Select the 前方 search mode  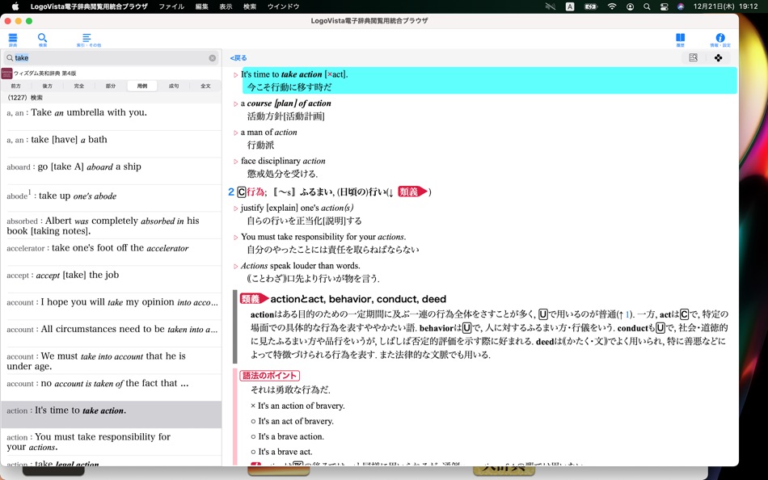tap(16, 86)
